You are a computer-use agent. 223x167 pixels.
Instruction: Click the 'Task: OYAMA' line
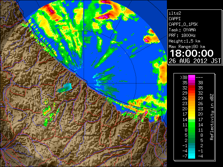[182, 30]
